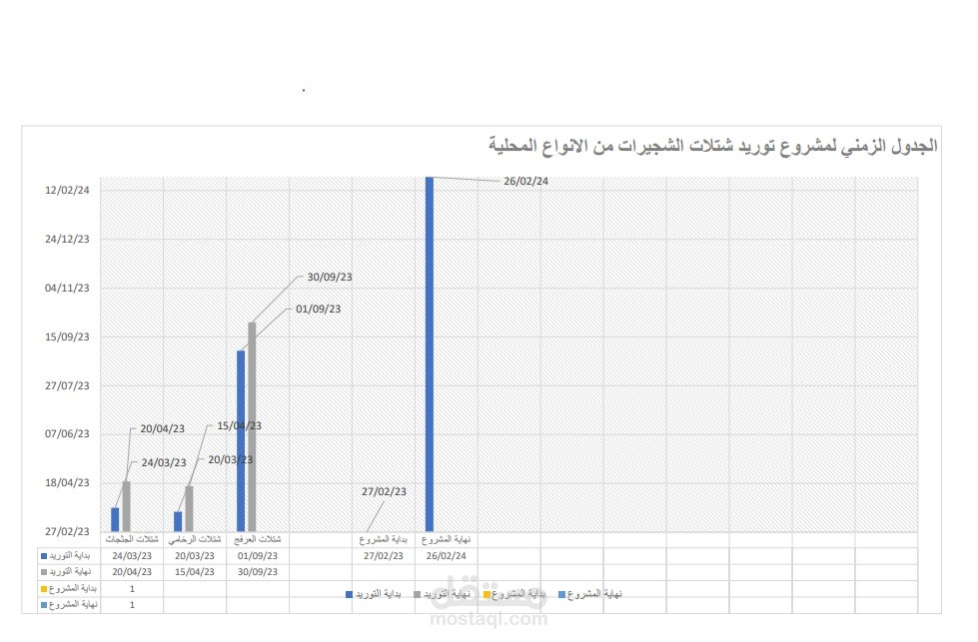Select the gray bar for شتلات الجثجاث
978x642 pixels.
(x=127, y=506)
